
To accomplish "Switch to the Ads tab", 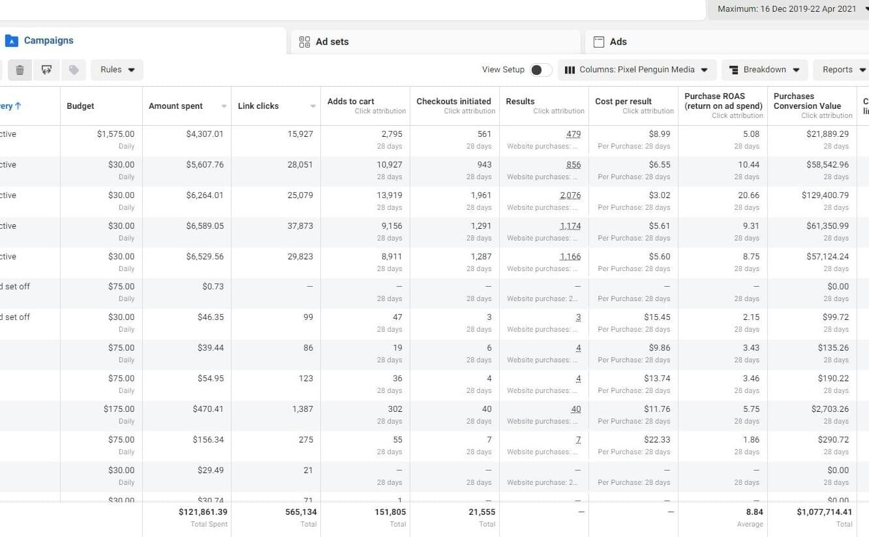I will (727, 42).
